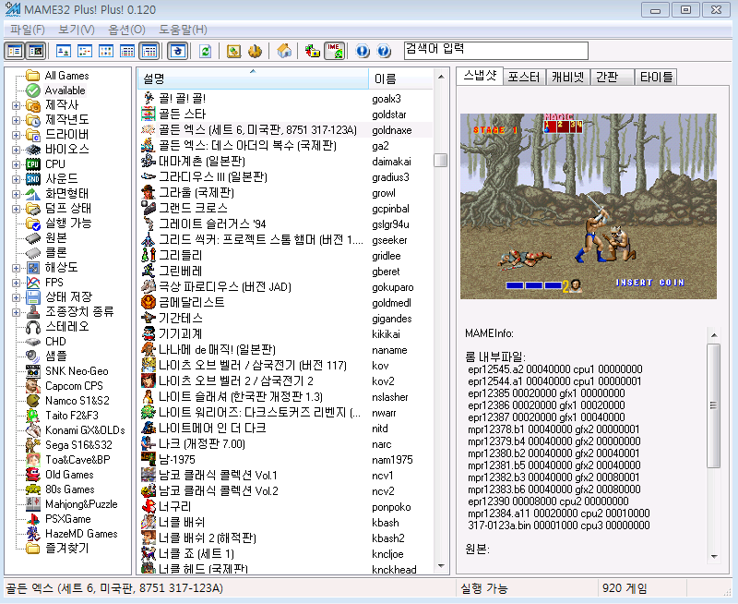
Task: Click the Namco S1&S2 Pac-Man icon
Action: [33, 401]
